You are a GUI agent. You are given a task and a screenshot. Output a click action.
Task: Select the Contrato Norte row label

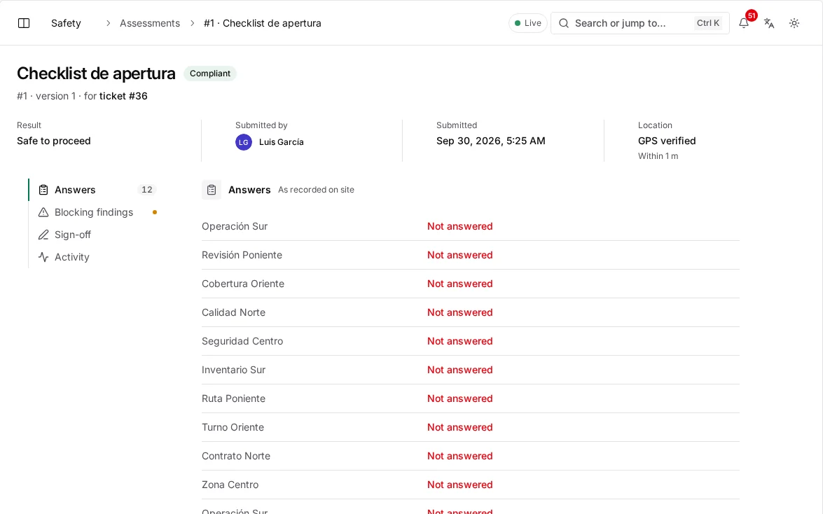[236, 457]
